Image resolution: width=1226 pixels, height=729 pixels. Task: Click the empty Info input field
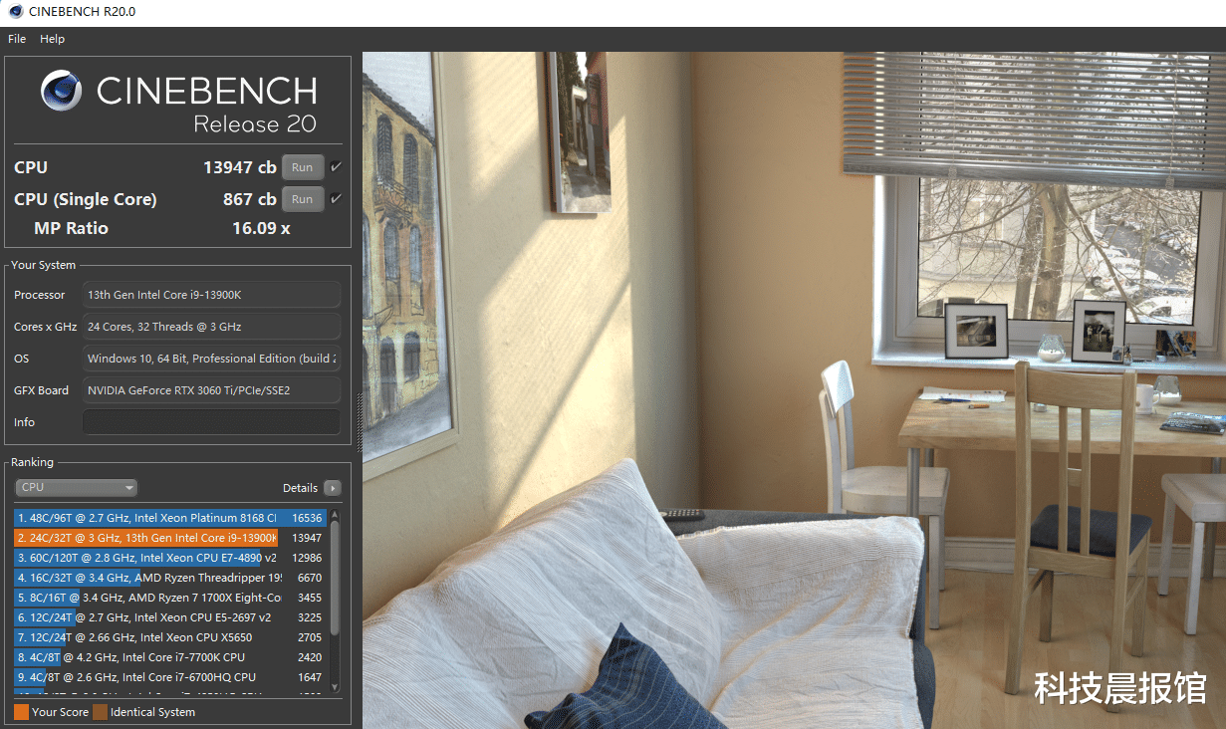211,422
